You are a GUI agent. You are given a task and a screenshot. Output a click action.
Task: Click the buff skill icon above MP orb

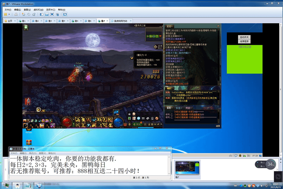116,112
